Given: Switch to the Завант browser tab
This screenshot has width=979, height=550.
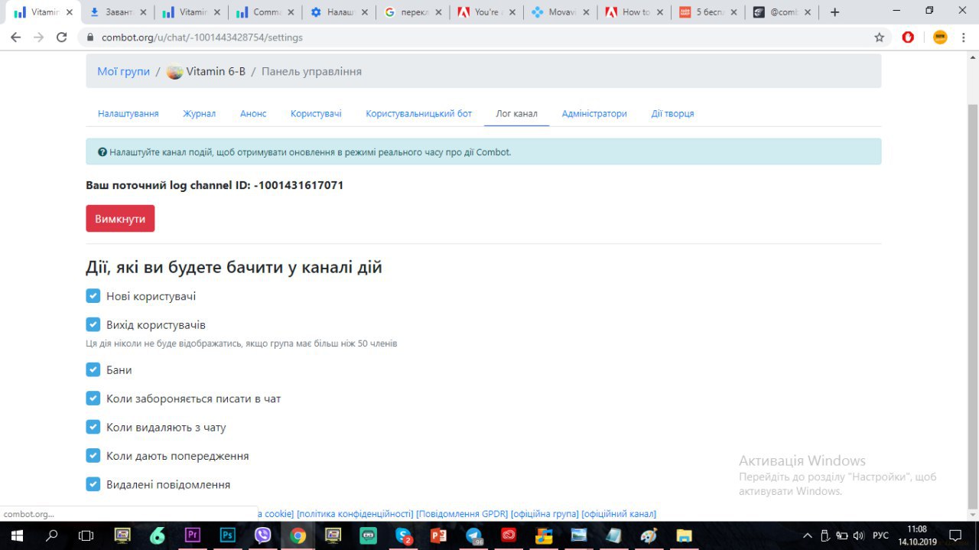Looking at the screenshot, I should 116,12.
